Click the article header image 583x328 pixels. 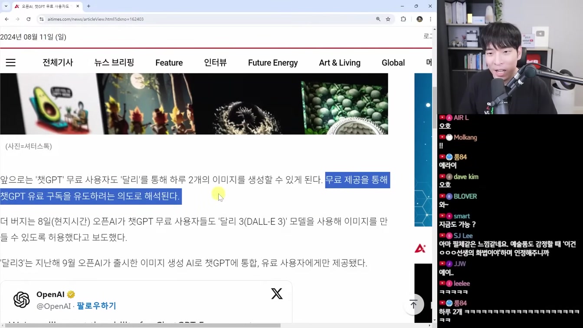(x=194, y=104)
